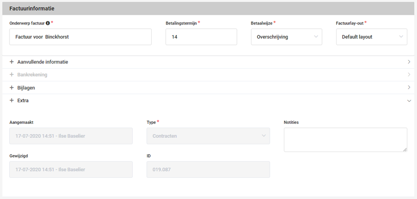Click the Onderwerp factuur text field

80,37
